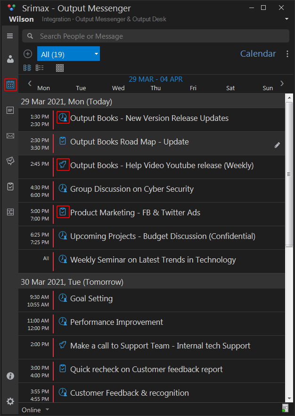Select the Fri day column

tap(193, 88)
